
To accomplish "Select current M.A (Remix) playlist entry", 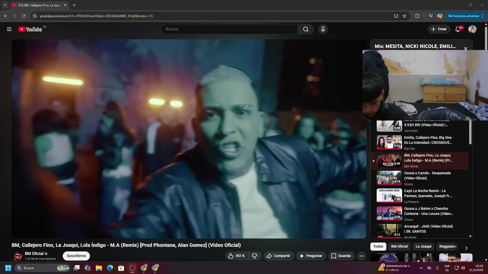I will pyautogui.click(x=419, y=161).
